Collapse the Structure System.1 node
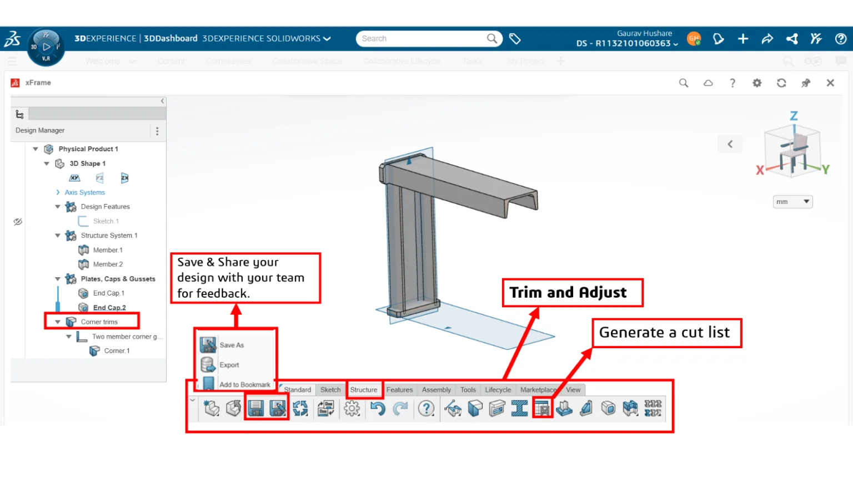The width and height of the screenshot is (853, 479). click(58, 236)
